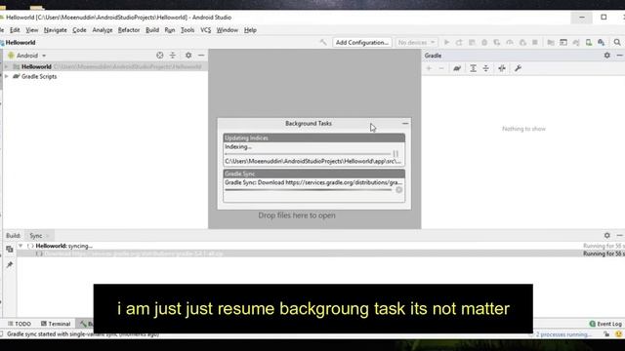
Task: Collapse the Helloworld syncing node
Action: (x=21, y=246)
